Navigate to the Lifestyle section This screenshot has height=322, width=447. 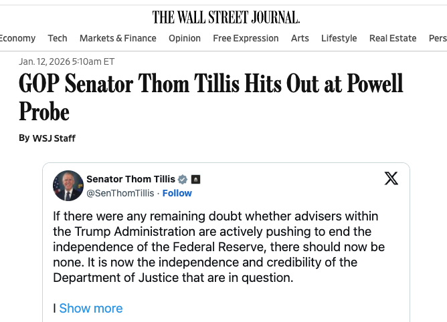[339, 38]
